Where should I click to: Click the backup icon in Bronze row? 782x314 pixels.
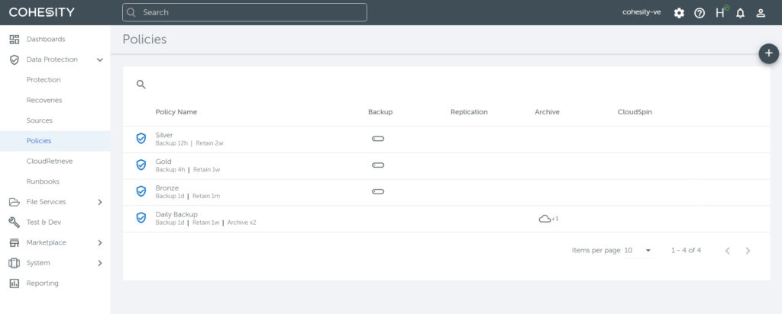pos(378,191)
